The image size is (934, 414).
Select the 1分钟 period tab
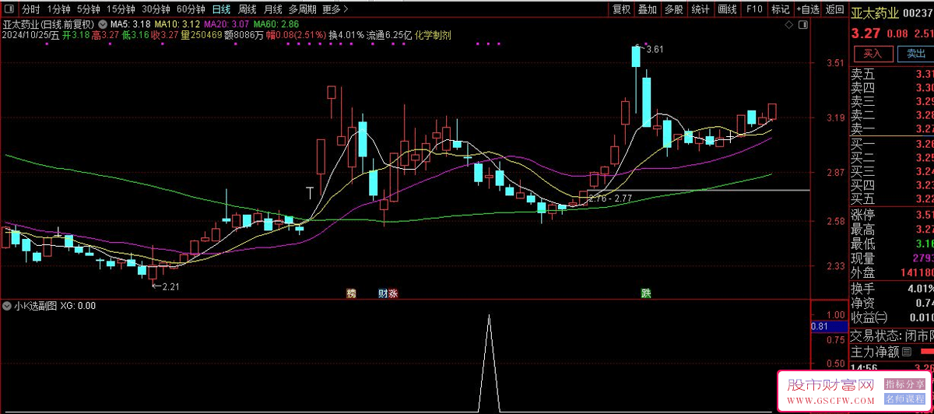pos(59,9)
